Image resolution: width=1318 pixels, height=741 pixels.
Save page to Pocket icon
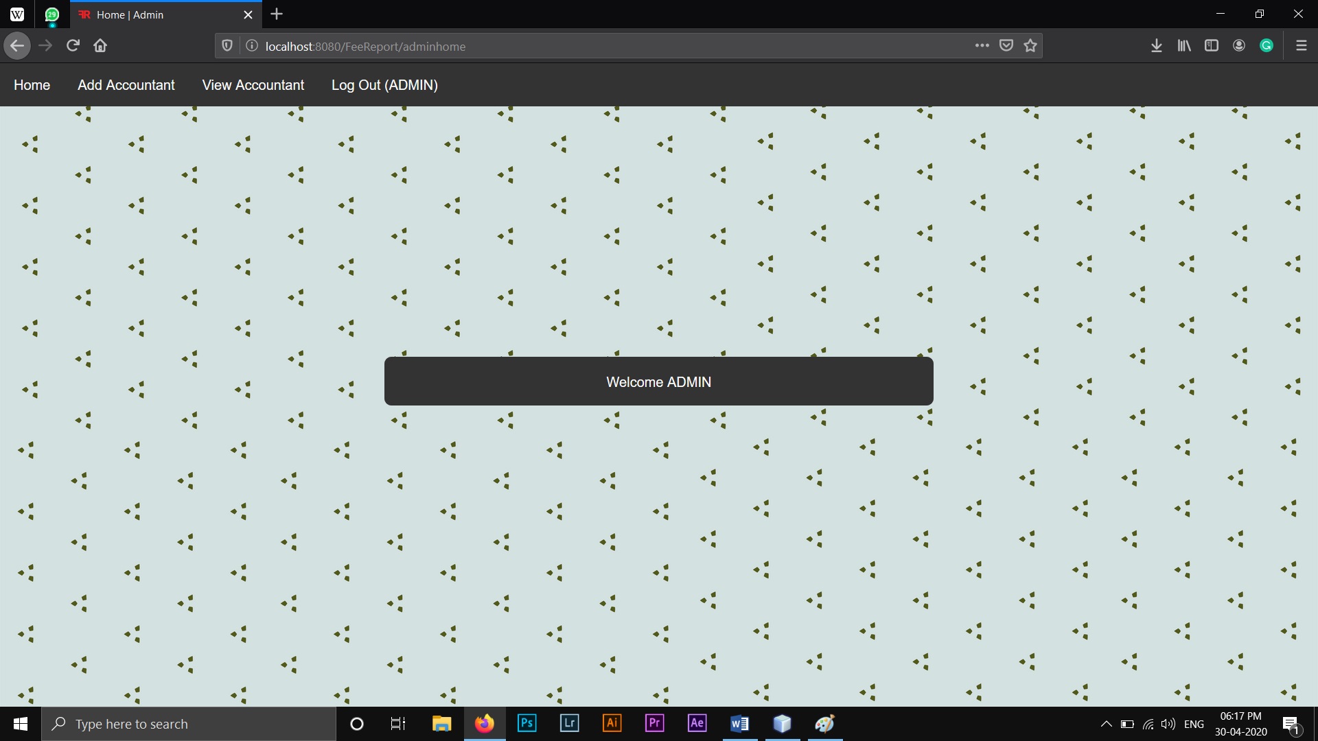(x=1006, y=46)
